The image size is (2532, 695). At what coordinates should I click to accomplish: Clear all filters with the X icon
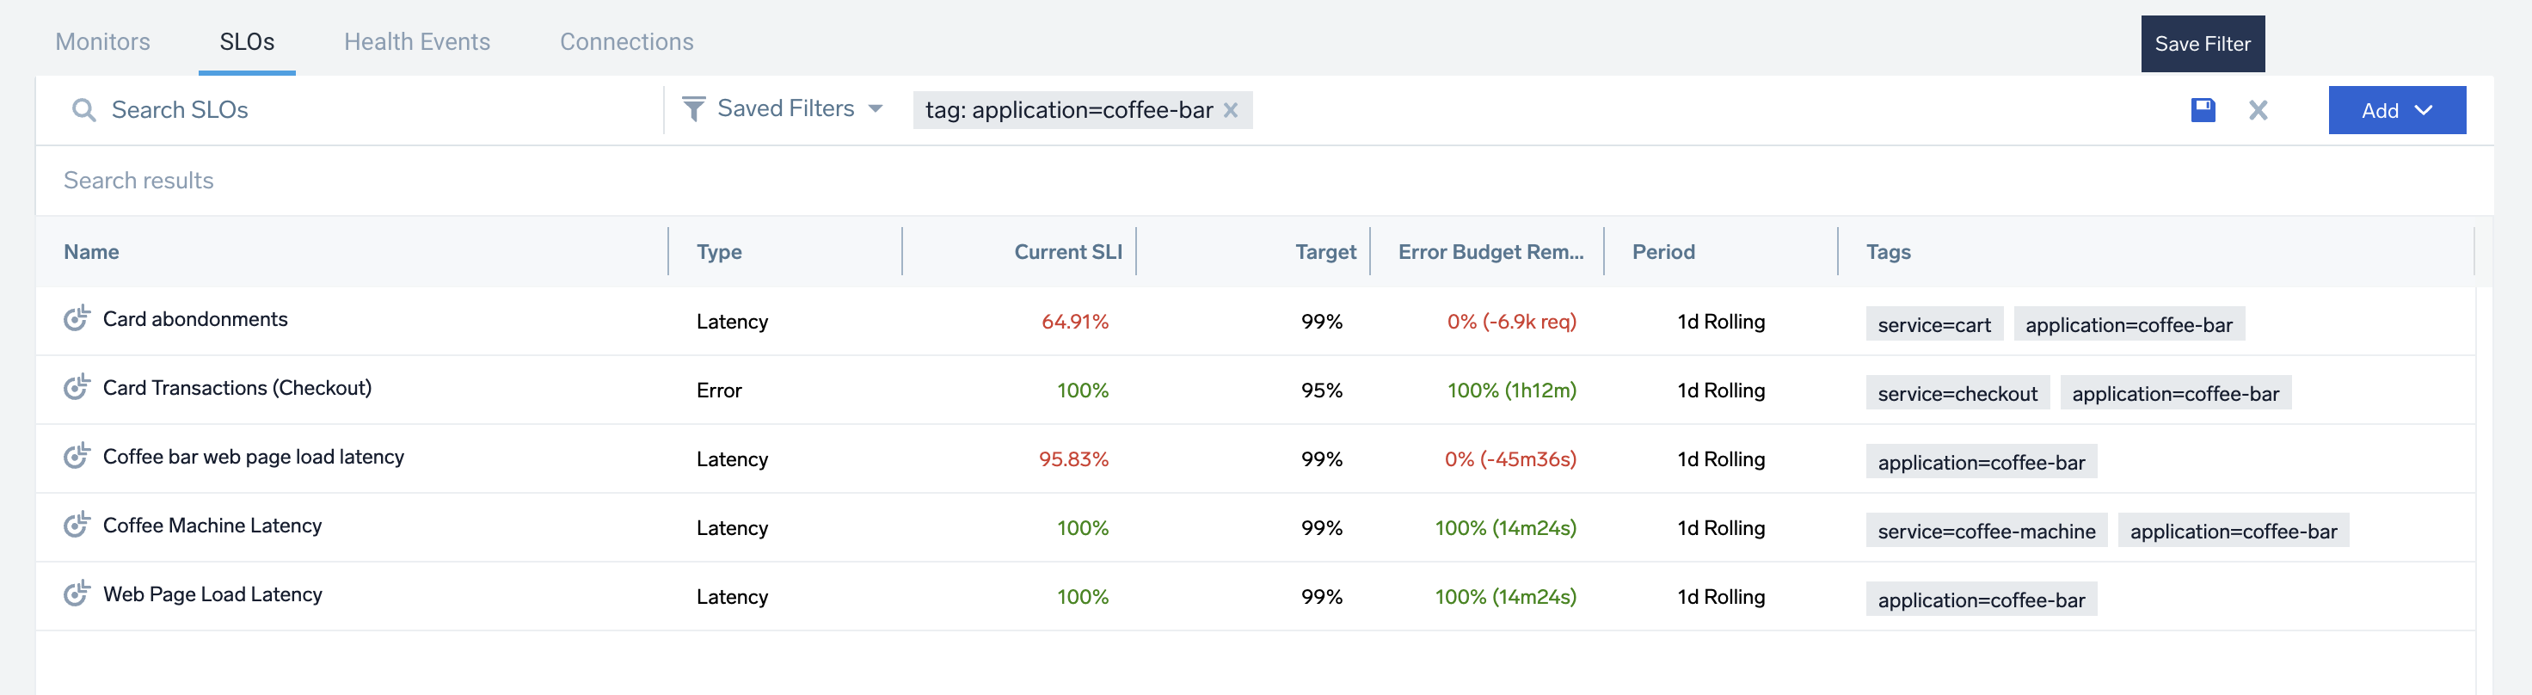(x=2258, y=110)
